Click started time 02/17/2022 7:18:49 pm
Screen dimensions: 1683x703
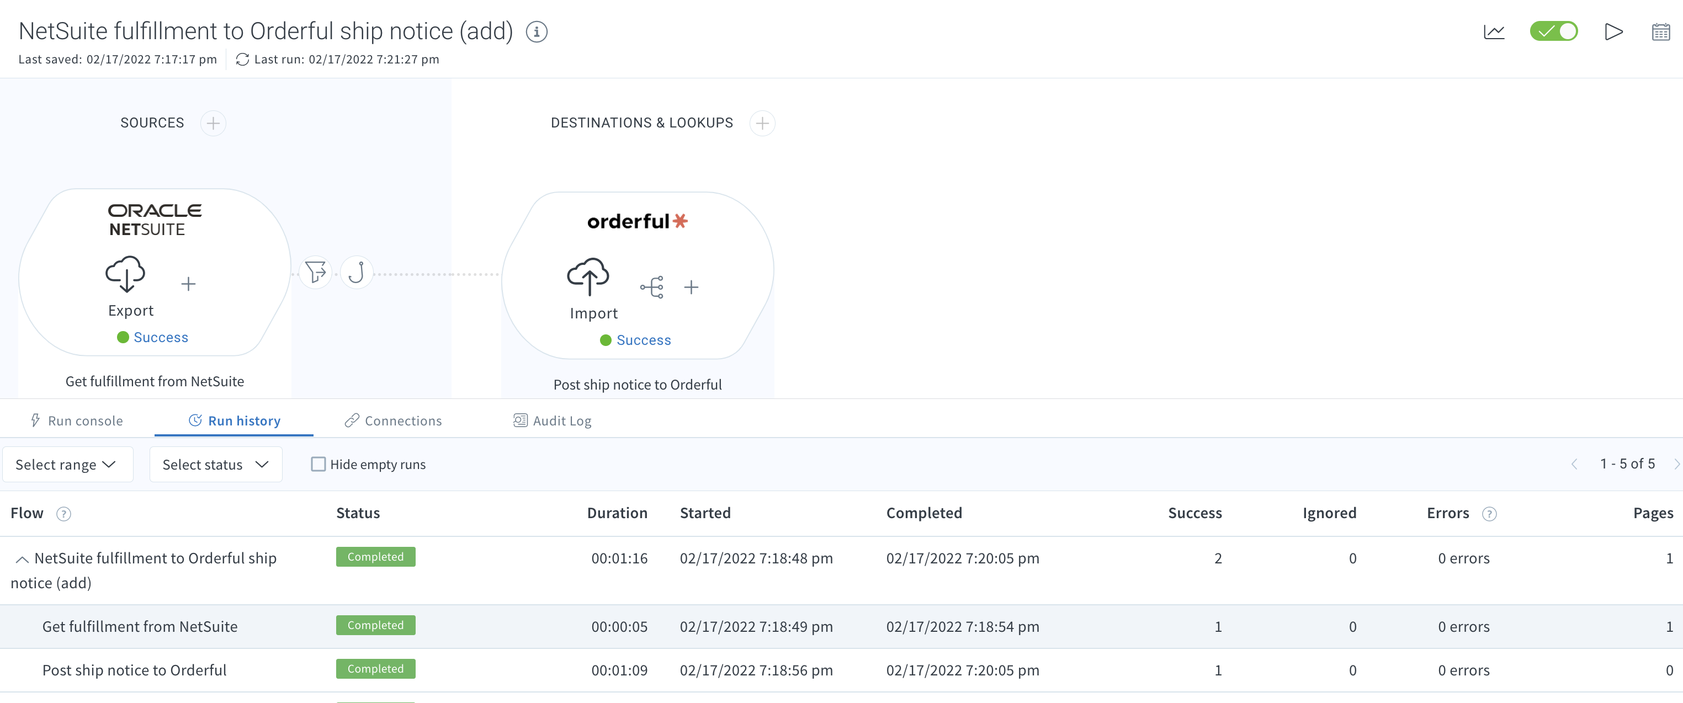[756, 627]
